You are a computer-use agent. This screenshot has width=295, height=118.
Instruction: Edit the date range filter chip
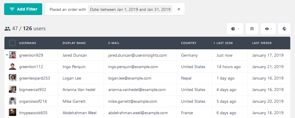click(130, 9)
